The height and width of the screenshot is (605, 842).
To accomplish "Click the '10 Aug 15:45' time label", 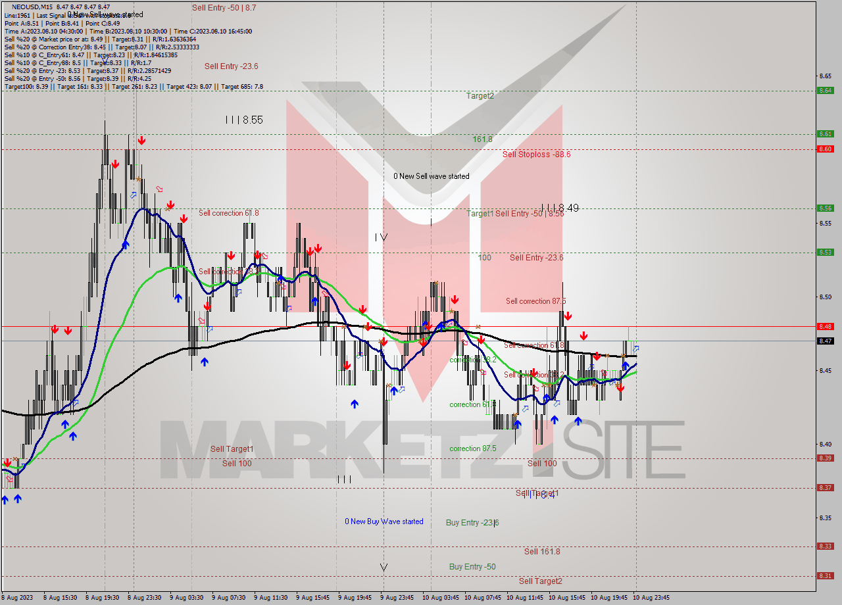I will click(x=567, y=598).
